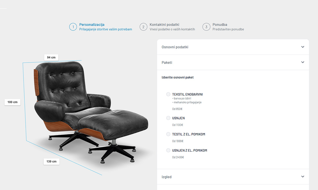Select the TEKSTIL ENOBARVNI package
The width and height of the screenshot is (318, 190).
tap(168, 94)
